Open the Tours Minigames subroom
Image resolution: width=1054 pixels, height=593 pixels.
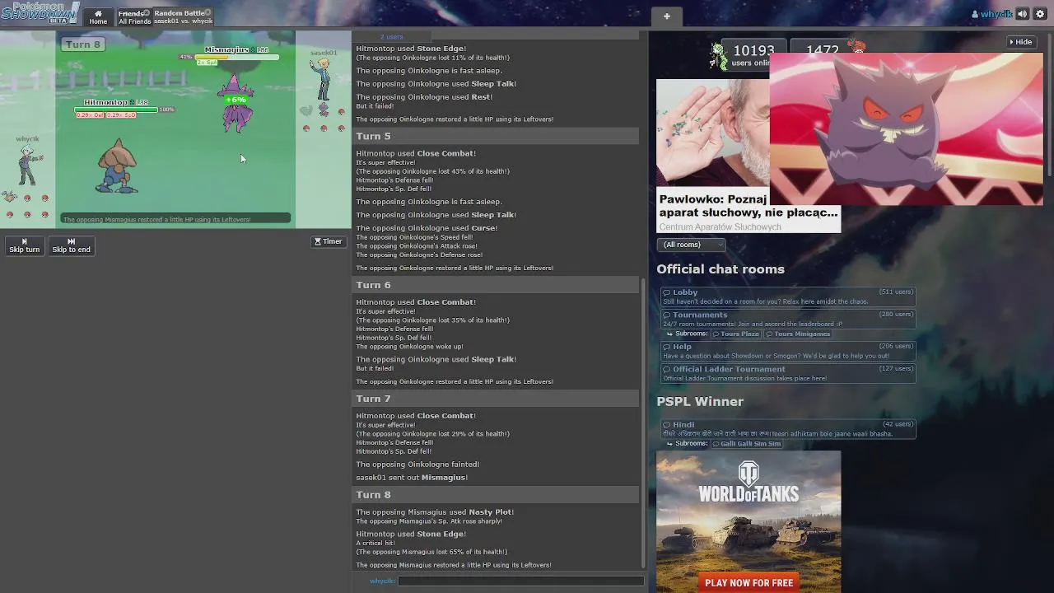[798, 334]
